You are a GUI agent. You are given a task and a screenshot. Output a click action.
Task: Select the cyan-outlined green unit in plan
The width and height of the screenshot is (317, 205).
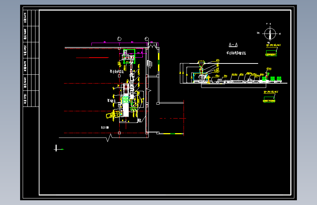tap(125, 100)
